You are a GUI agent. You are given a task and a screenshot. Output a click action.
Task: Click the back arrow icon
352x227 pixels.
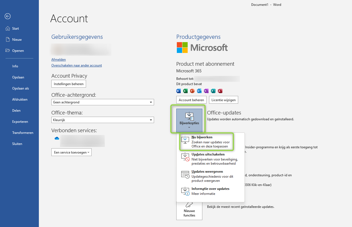8,16
